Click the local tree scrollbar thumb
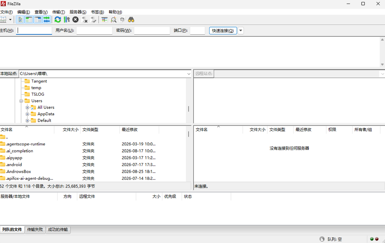The height and width of the screenshot is (243, 385). click(189, 109)
